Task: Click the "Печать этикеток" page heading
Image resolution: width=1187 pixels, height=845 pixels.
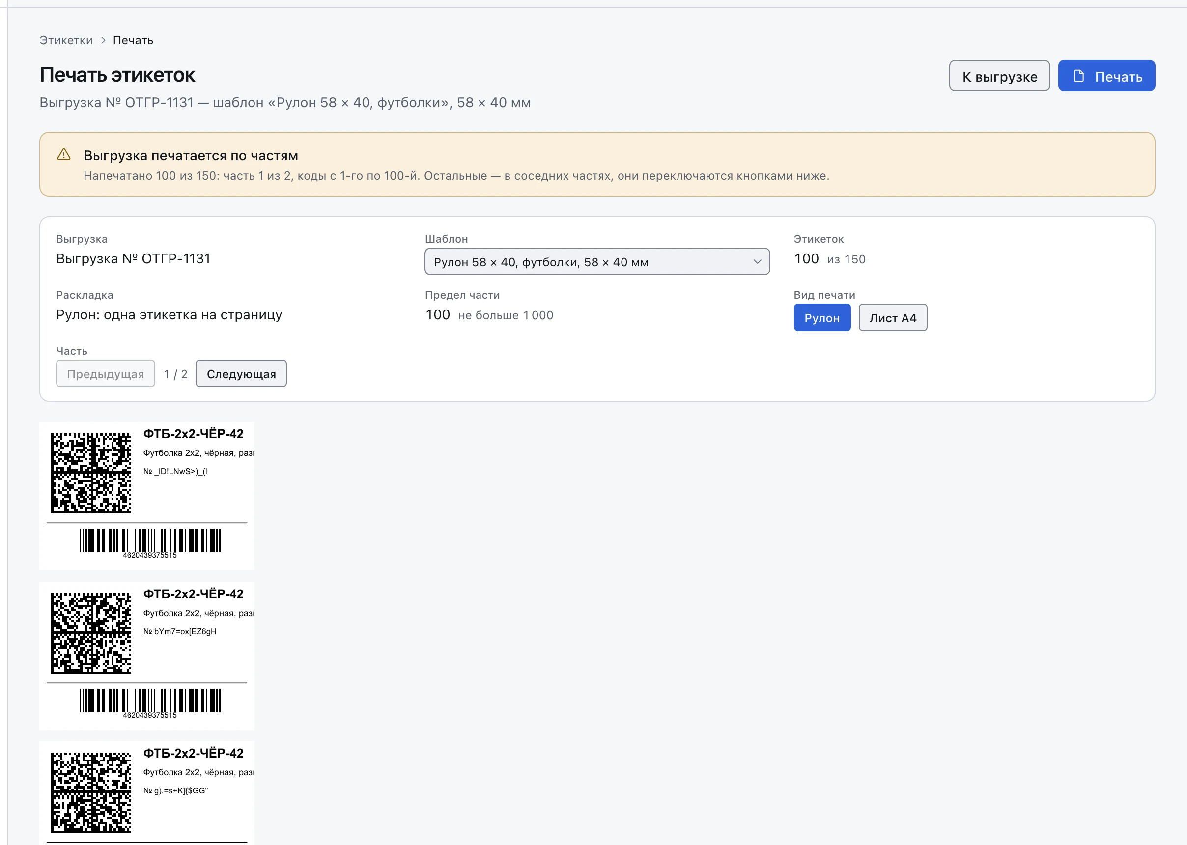Action: [117, 75]
